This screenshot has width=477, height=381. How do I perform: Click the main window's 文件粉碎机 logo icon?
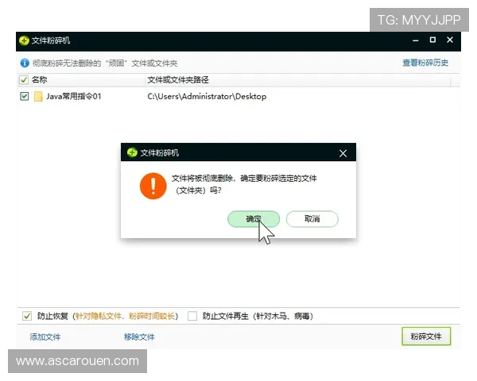24,40
